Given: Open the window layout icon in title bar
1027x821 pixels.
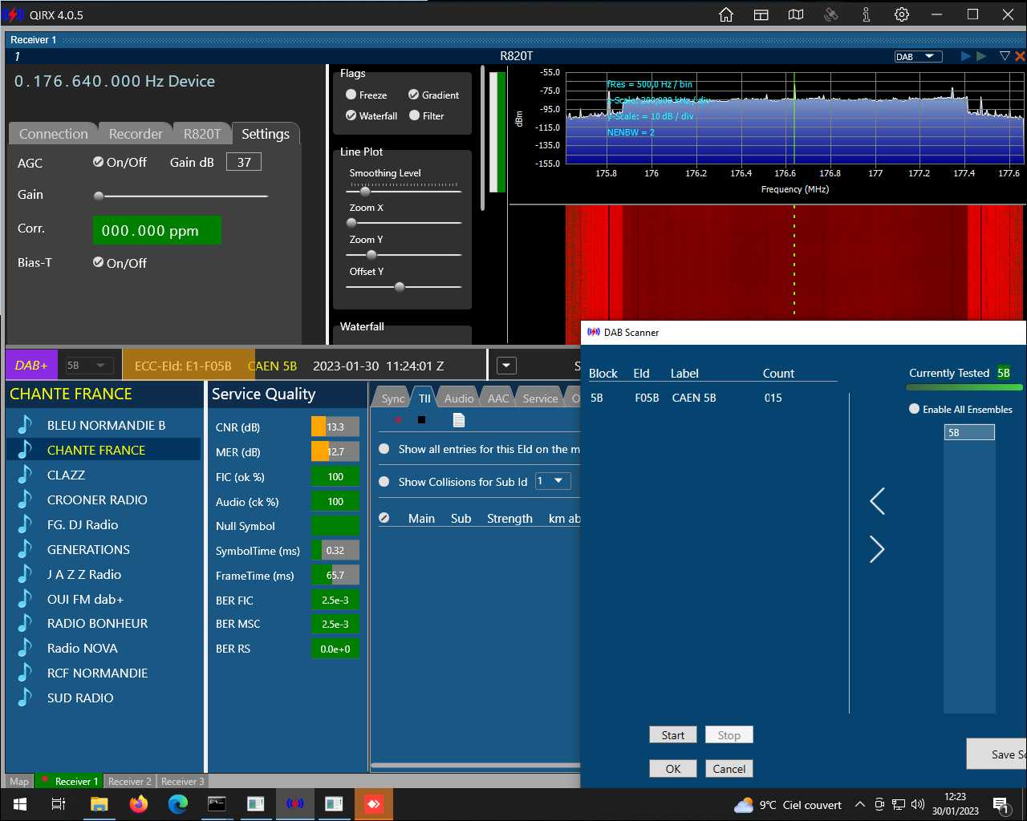Looking at the screenshot, I should 761,14.
